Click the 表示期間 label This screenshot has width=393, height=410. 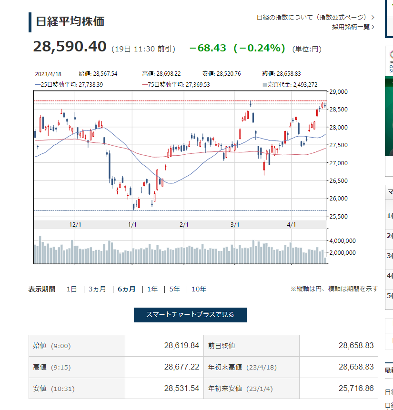(42, 289)
